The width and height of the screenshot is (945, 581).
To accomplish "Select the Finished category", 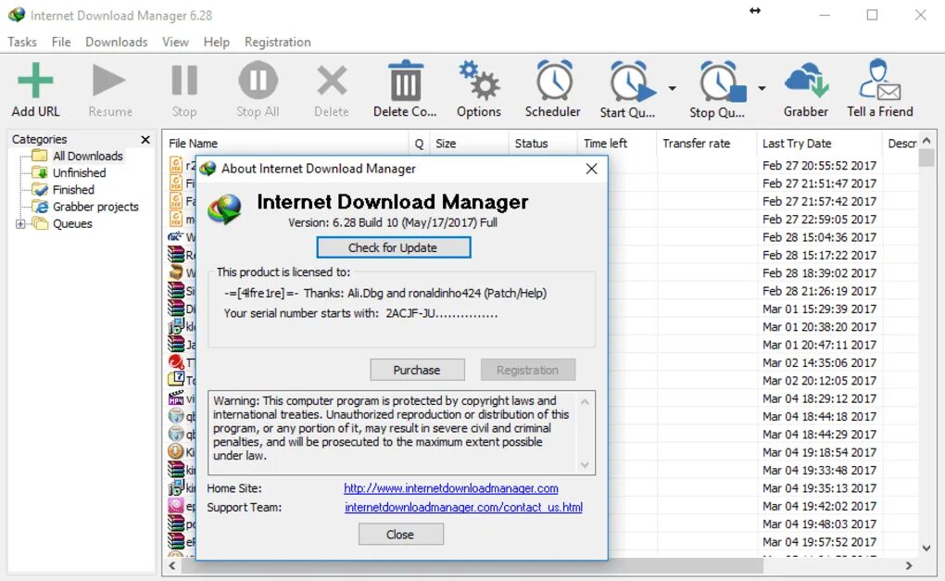I will [x=73, y=190].
